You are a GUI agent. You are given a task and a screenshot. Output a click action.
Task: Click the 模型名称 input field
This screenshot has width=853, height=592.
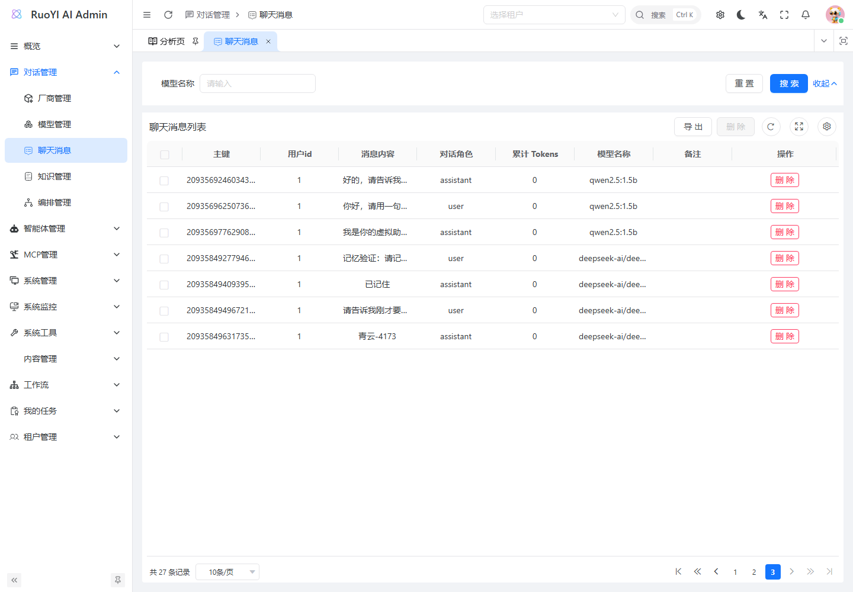click(x=258, y=83)
